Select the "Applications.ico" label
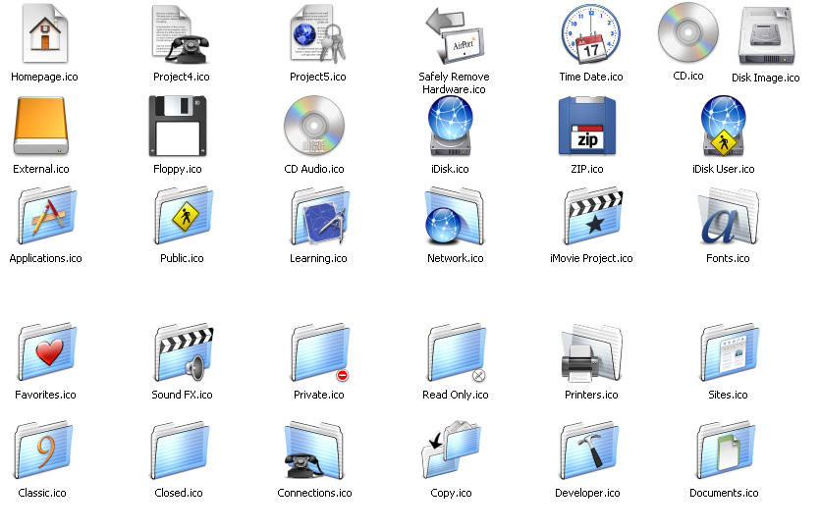 click(45, 258)
